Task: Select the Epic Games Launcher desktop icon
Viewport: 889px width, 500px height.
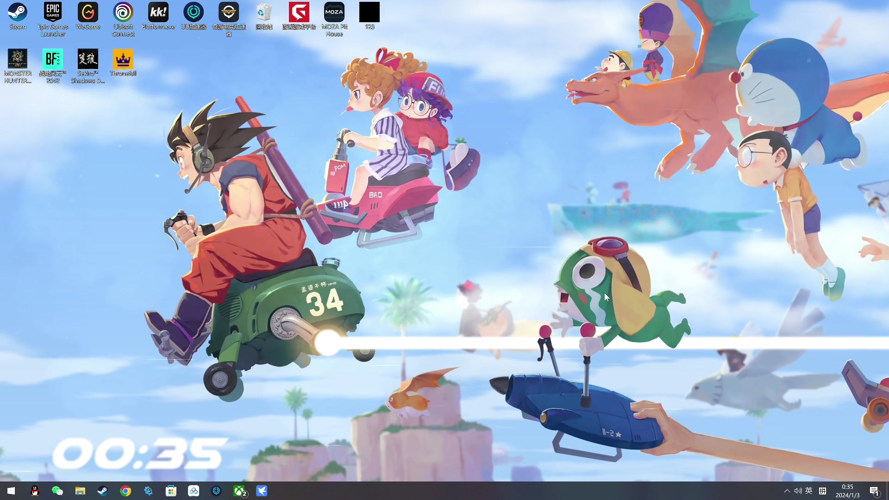Action: pos(53,13)
